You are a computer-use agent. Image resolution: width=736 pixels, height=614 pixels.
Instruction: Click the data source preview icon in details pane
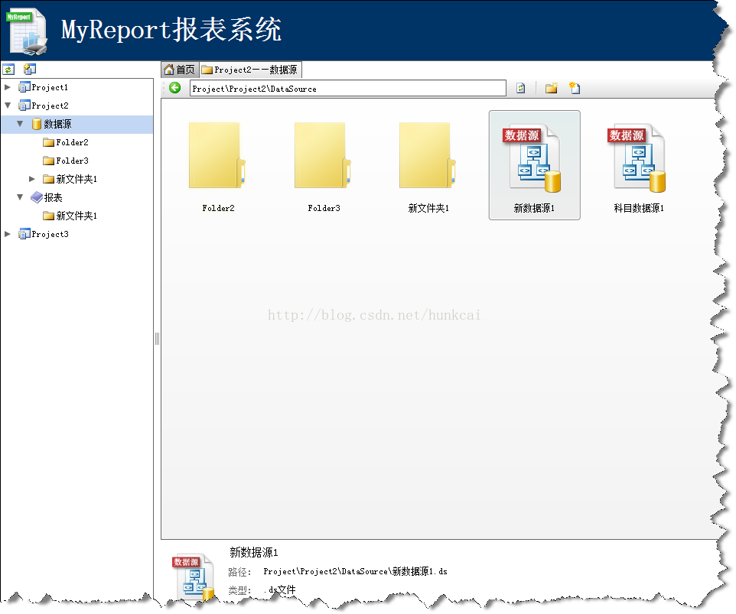click(194, 577)
